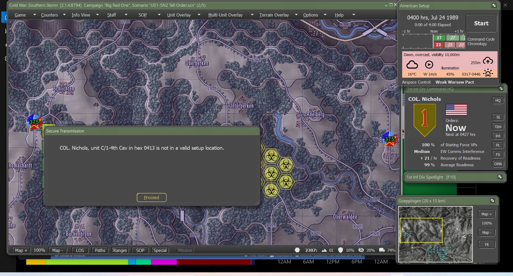The image size is (513, 276).
Task: Zoom out with bottom toolbar Map - button
Action: [x=58, y=250]
